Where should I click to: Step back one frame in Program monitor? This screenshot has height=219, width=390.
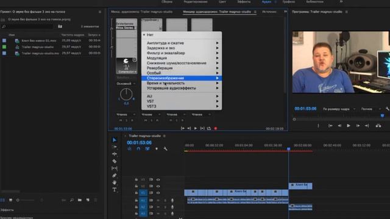point(339,126)
